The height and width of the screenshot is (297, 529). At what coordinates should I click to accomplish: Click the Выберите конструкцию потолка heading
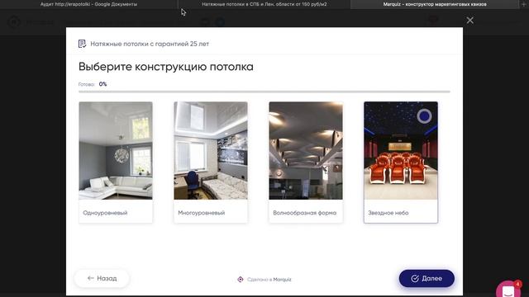[x=166, y=67]
